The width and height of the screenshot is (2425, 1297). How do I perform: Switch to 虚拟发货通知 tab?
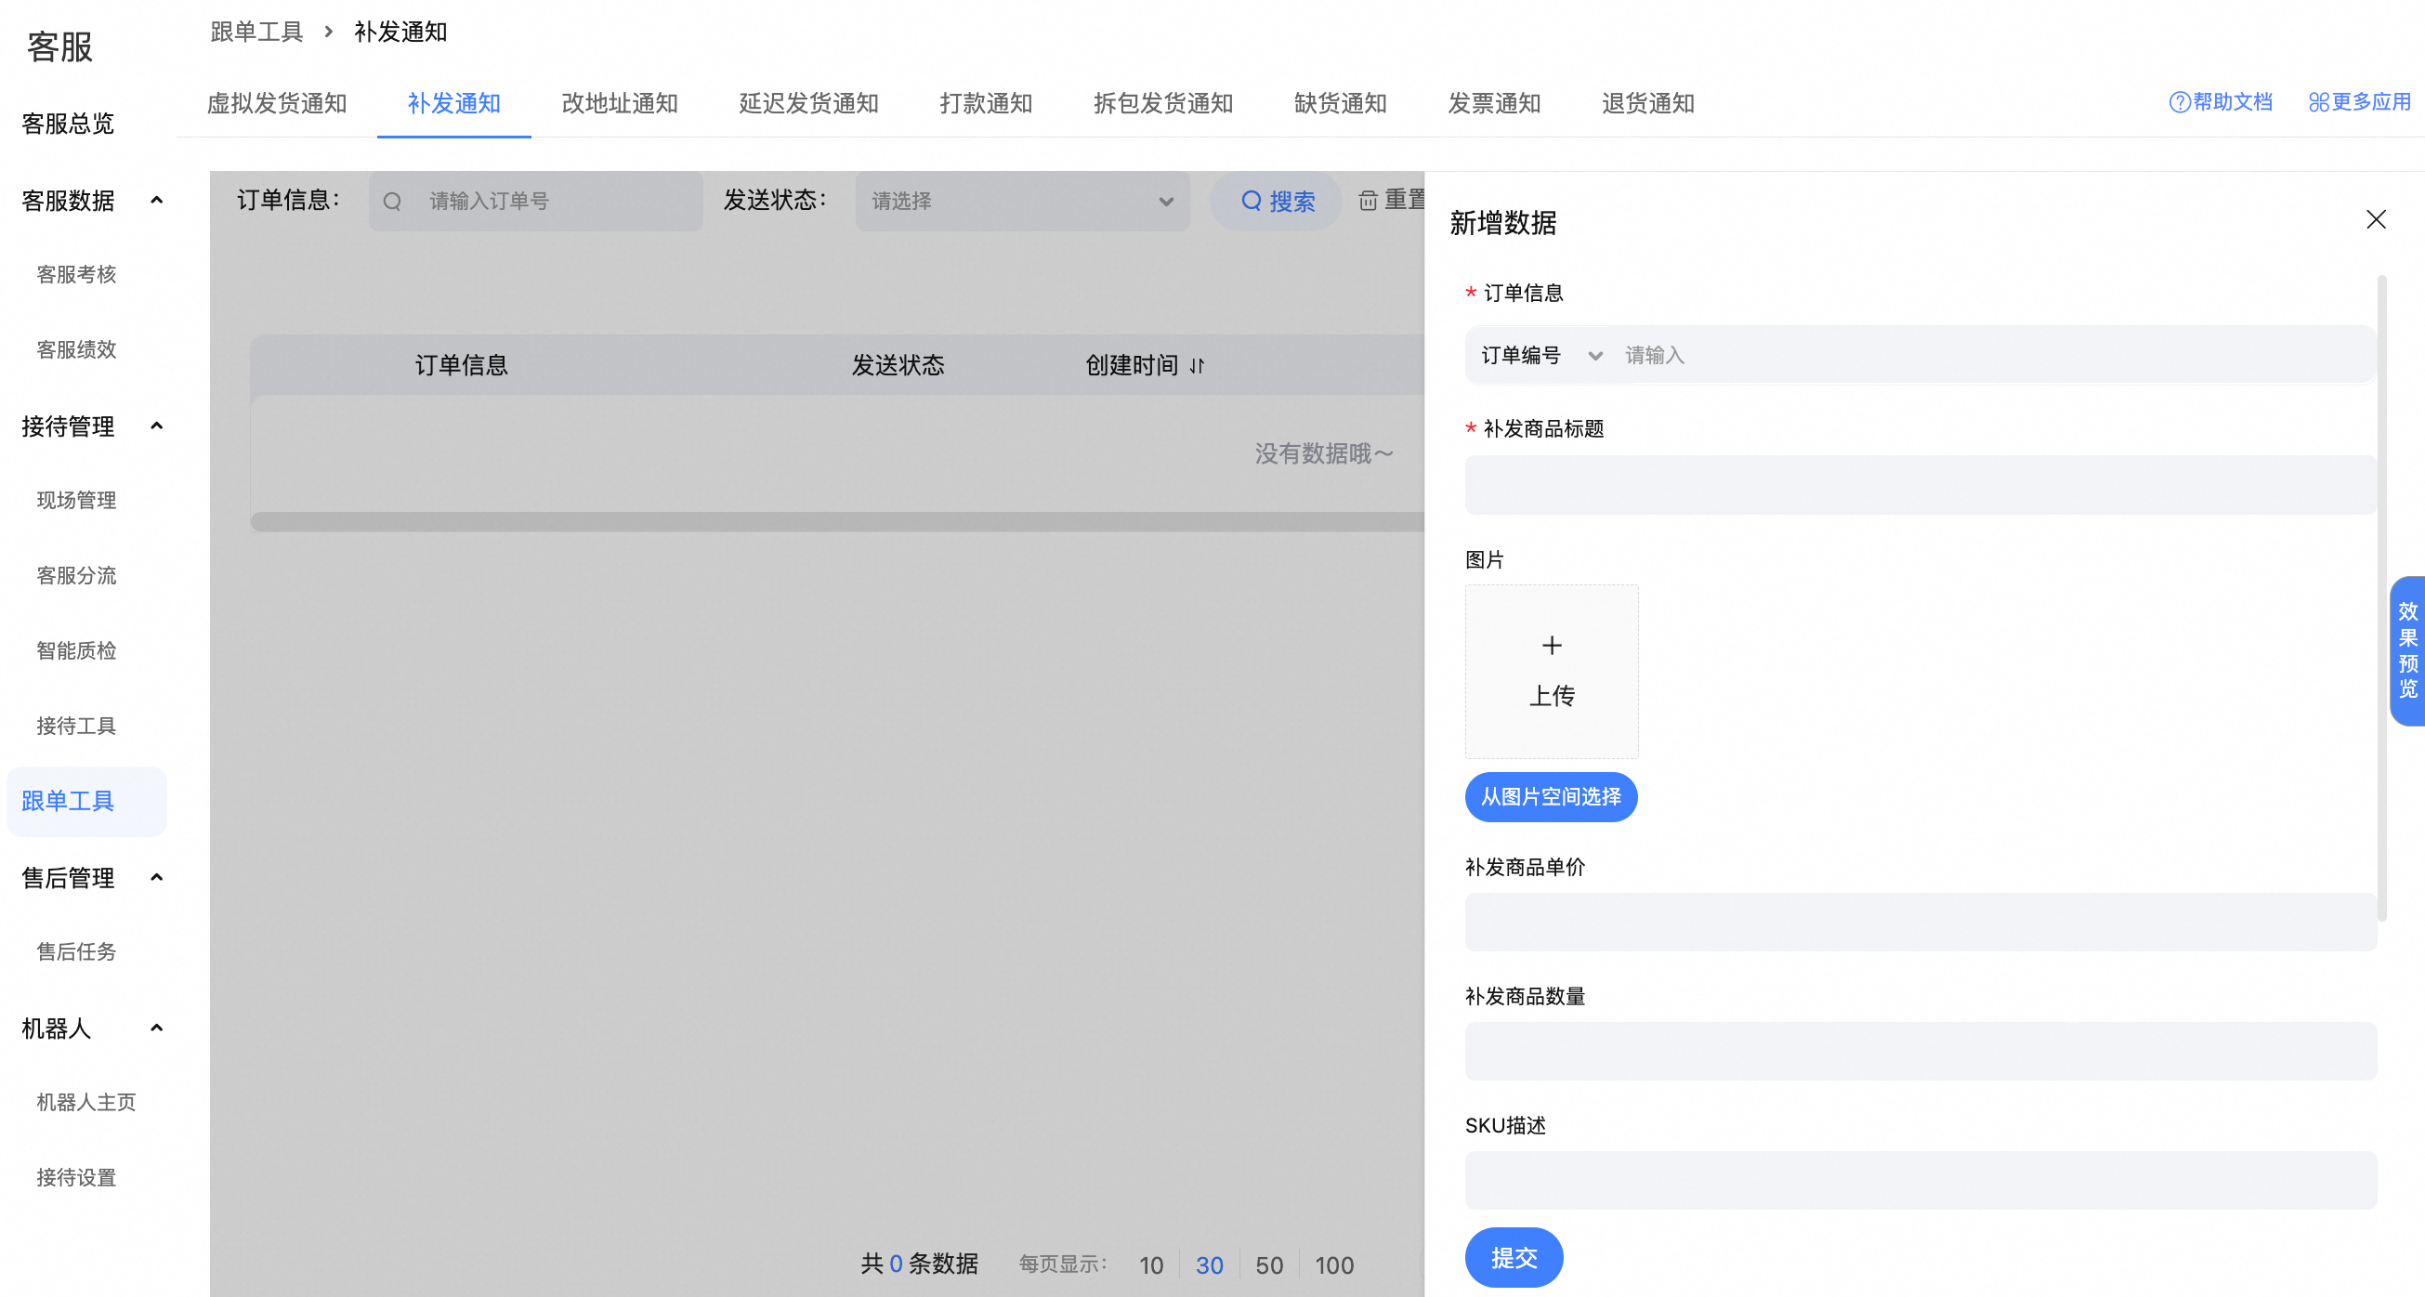277,103
